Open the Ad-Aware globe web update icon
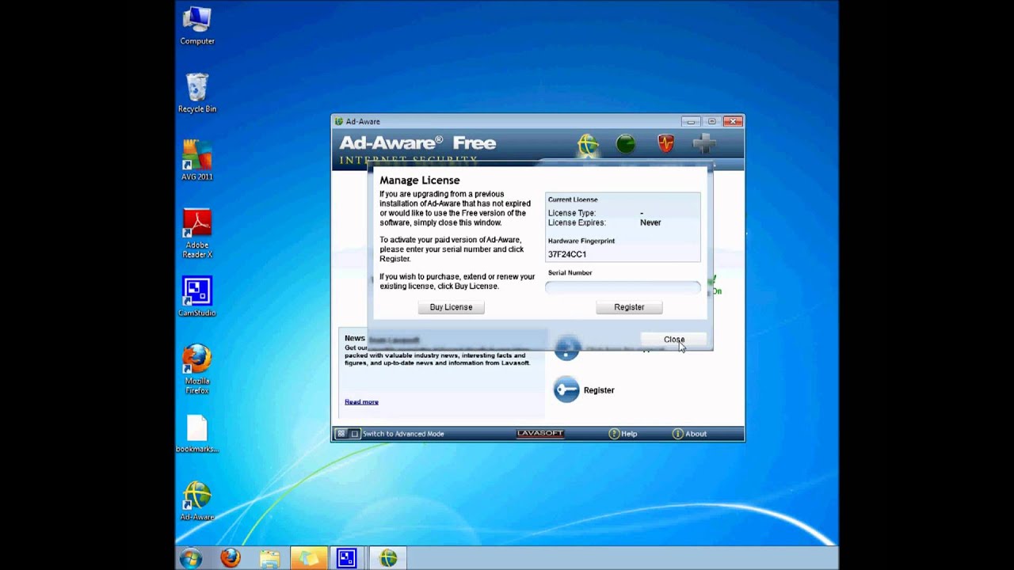1014x570 pixels. click(x=588, y=144)
